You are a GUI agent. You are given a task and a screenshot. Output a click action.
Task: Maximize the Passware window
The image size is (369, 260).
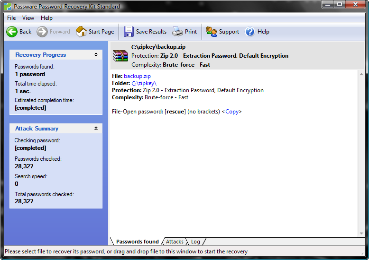pos(340,5)
